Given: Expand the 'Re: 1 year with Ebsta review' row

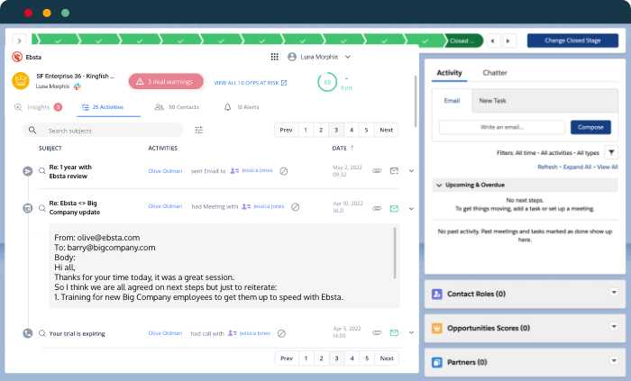Looking at the screenshot, I should (412, 170).
